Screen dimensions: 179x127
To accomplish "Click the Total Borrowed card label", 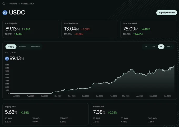I will tap(130, 23).
